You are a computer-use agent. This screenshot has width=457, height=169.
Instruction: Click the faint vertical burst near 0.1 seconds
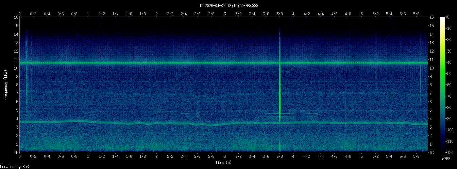27,68
